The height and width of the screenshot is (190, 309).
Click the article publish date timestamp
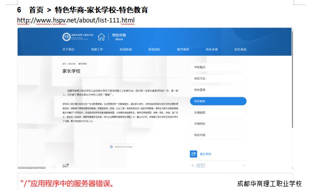pyautogui.click(x=123, y=147)
